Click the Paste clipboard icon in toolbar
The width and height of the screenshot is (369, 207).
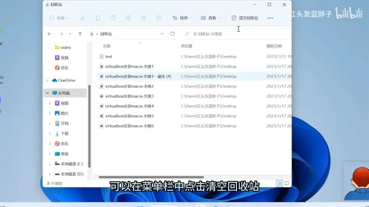click(x=113, y=18)
